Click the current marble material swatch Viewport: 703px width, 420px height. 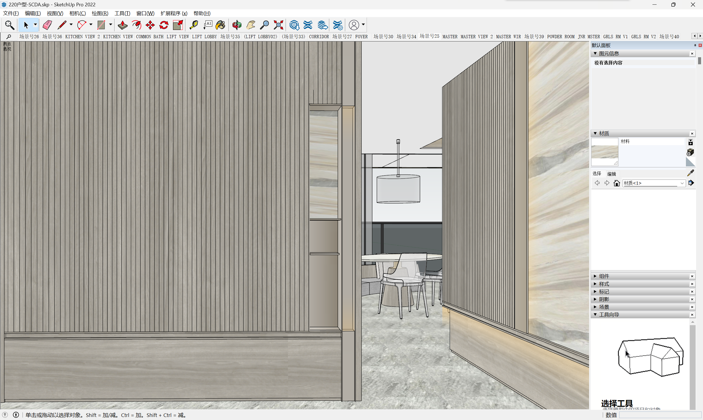(605, 152)
